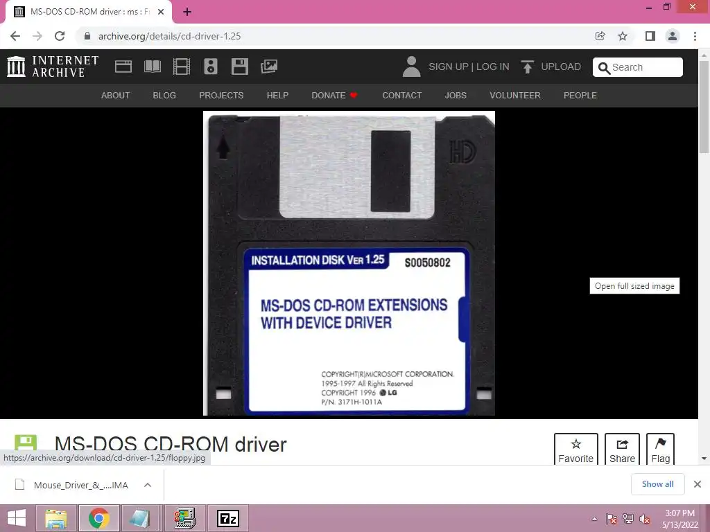
Task: Open the JOBS menu item
Action: click(x=456, y=96)
